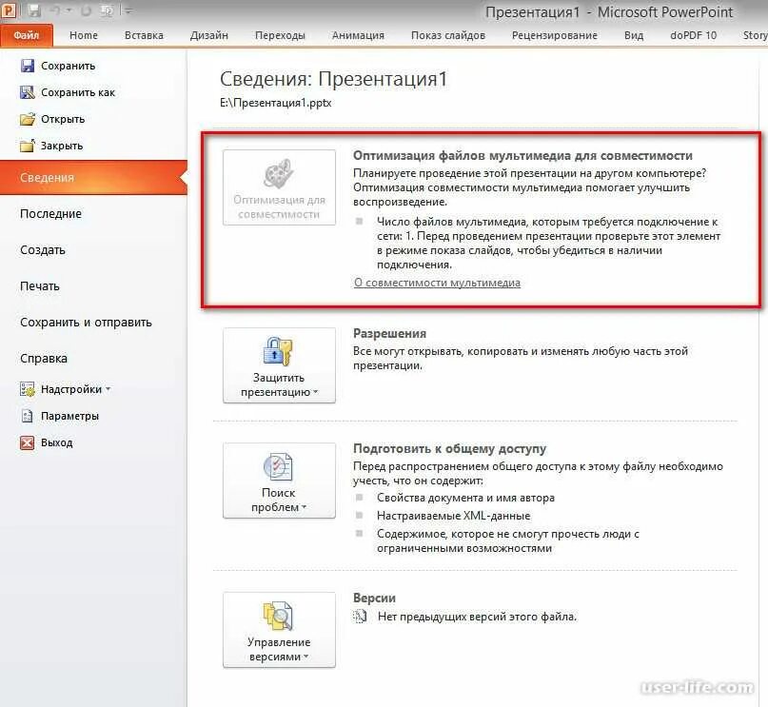Click the small version document icon near Версии
The height and width of the screenshot is (707, 768).
pyautogui.click(x=360, y=617)
